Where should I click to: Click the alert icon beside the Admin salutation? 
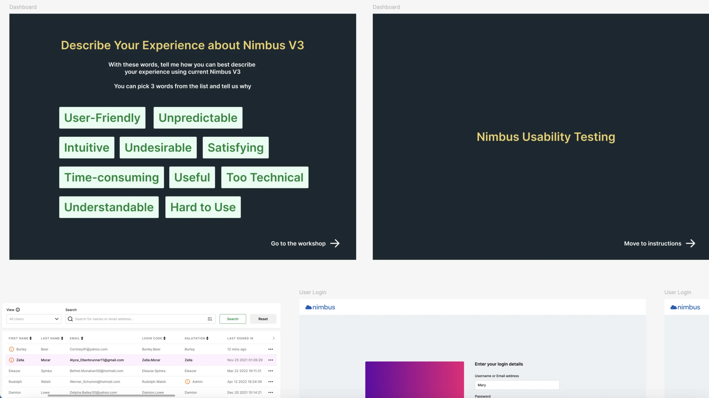[187, 382]
